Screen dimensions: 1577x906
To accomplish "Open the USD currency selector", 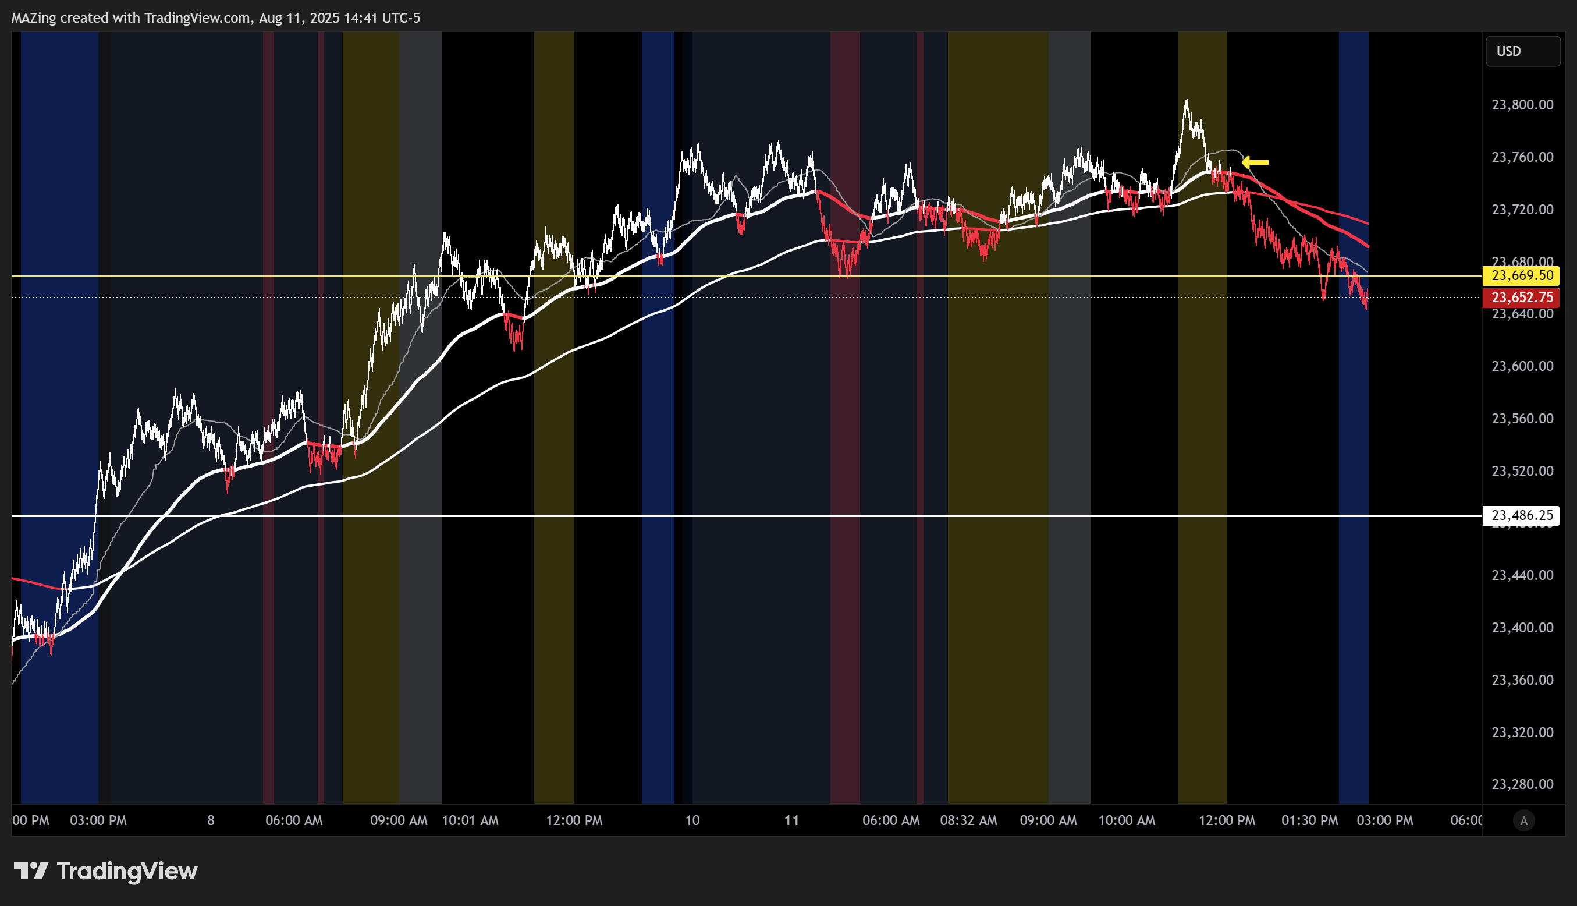I will (x=1523, y=51).
